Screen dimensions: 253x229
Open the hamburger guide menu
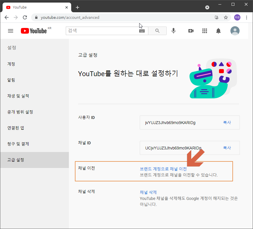11,31
